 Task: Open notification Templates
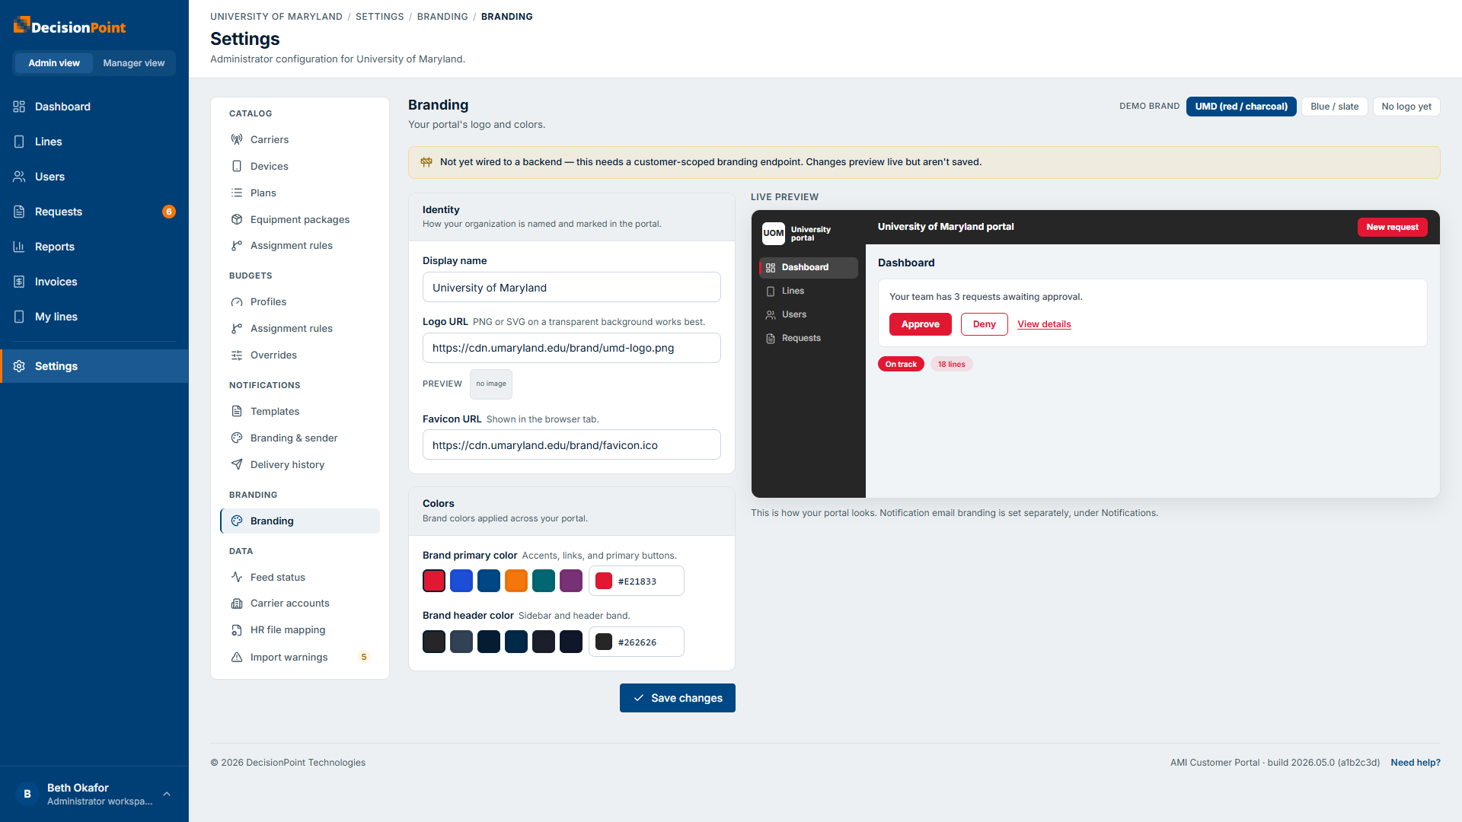pos(300,411)
